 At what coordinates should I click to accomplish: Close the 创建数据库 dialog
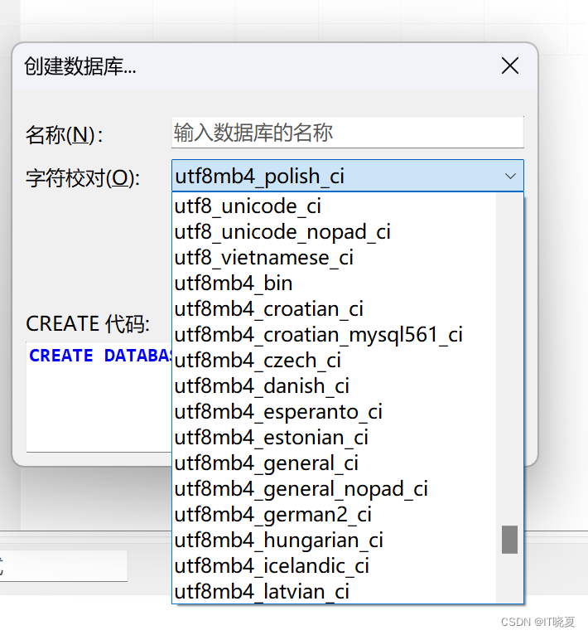pos(509,65)
